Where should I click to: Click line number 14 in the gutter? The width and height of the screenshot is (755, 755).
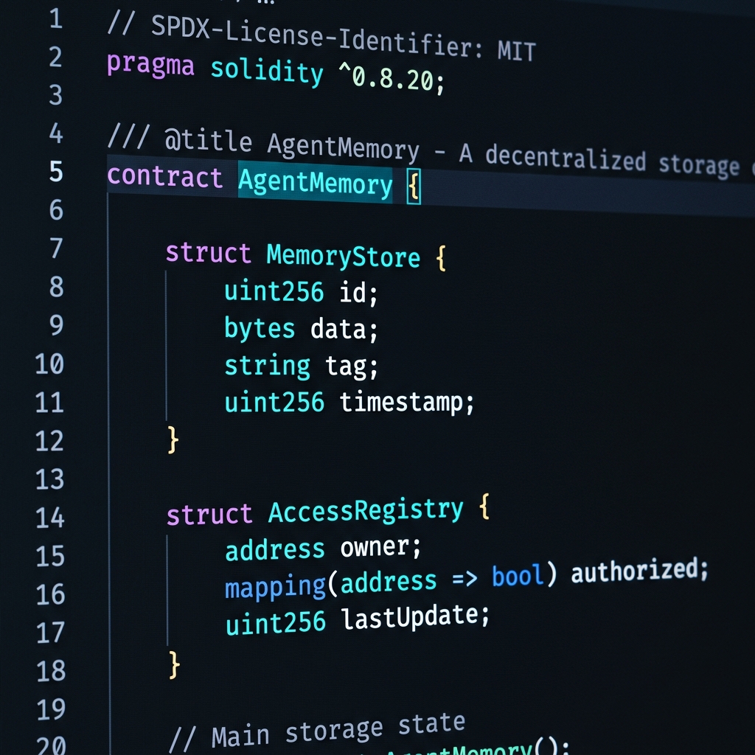(49, 518)
